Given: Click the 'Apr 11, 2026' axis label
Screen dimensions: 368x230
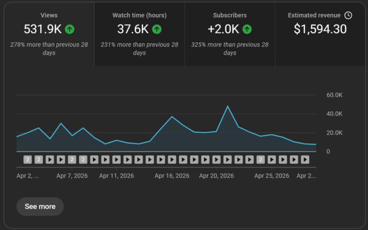Looking at the screenshot, I should coord(117,176).
